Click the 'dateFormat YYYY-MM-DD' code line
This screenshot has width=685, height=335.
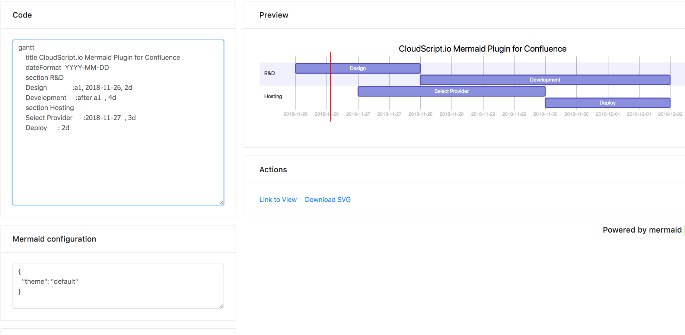pyautogui.click(x=67, y=67)
